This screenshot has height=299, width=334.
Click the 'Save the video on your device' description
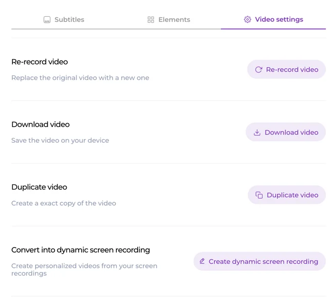[60, 141]
